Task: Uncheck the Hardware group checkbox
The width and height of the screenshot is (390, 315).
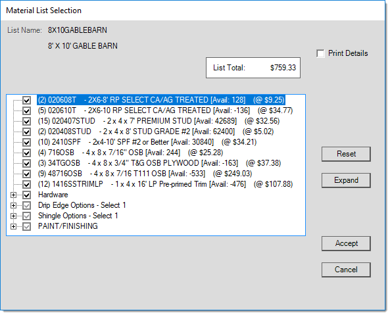Action: coord(26,195)
